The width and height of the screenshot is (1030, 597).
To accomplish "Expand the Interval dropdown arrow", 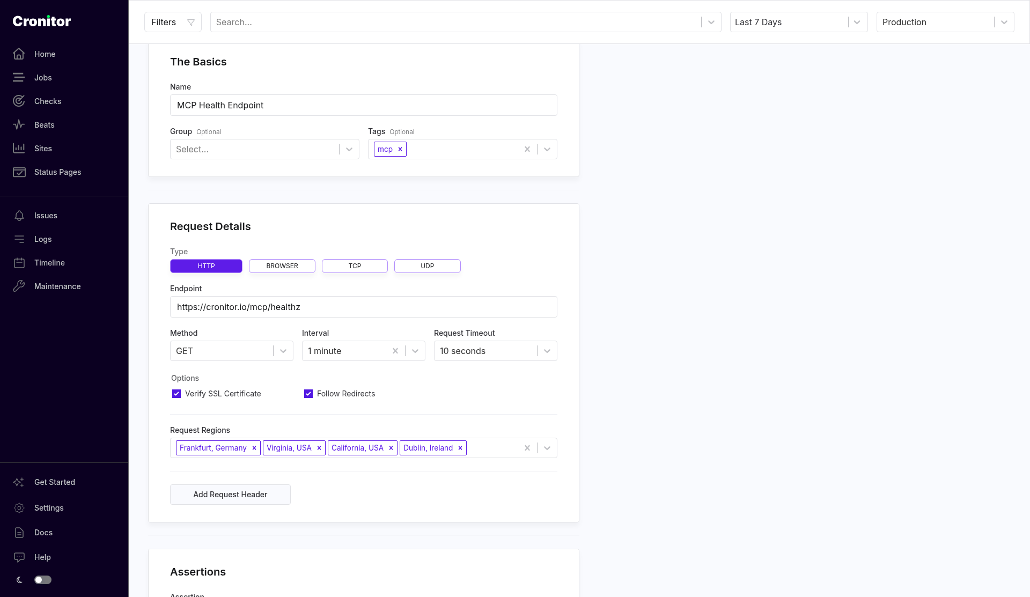I will click(x=415, y=351).
